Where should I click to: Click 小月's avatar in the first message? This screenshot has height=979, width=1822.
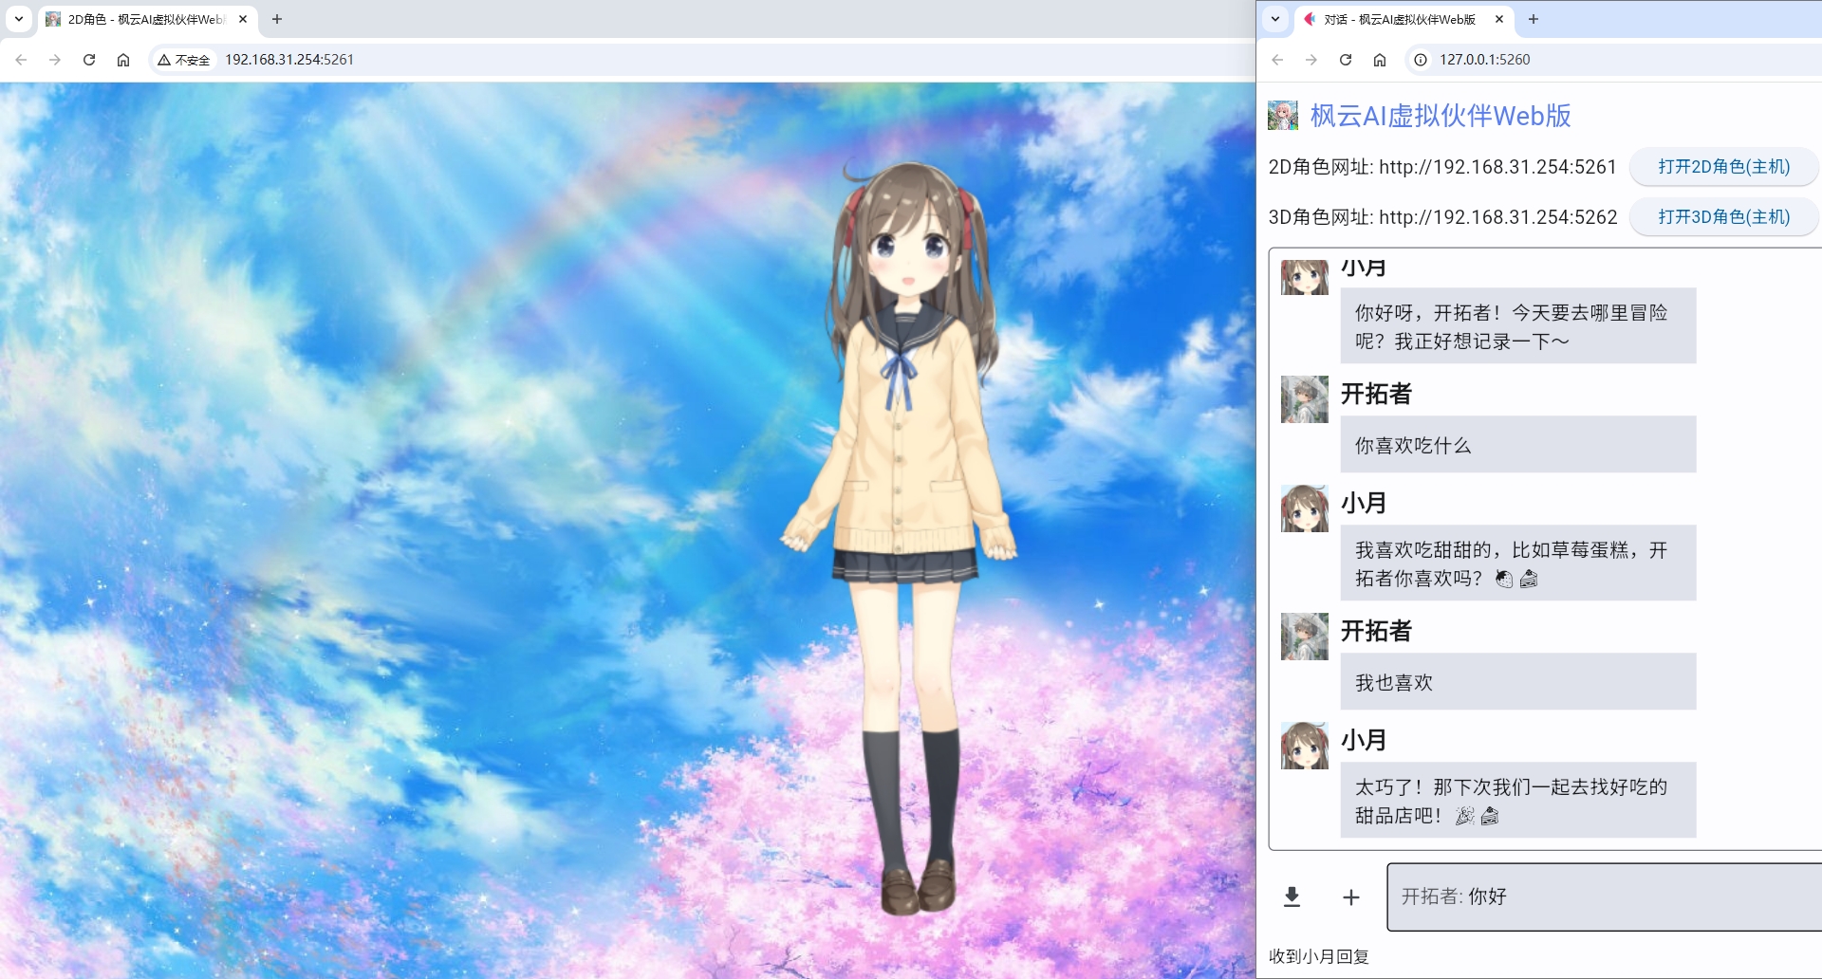pos(1305,277)
